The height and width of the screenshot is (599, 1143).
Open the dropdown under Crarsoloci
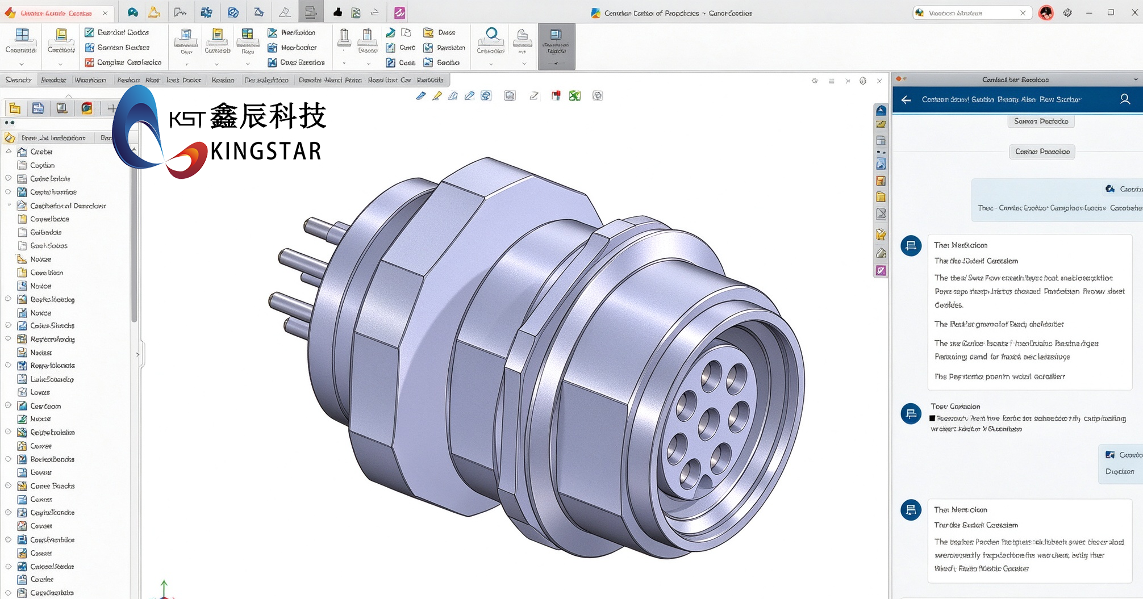pos(491,64)
